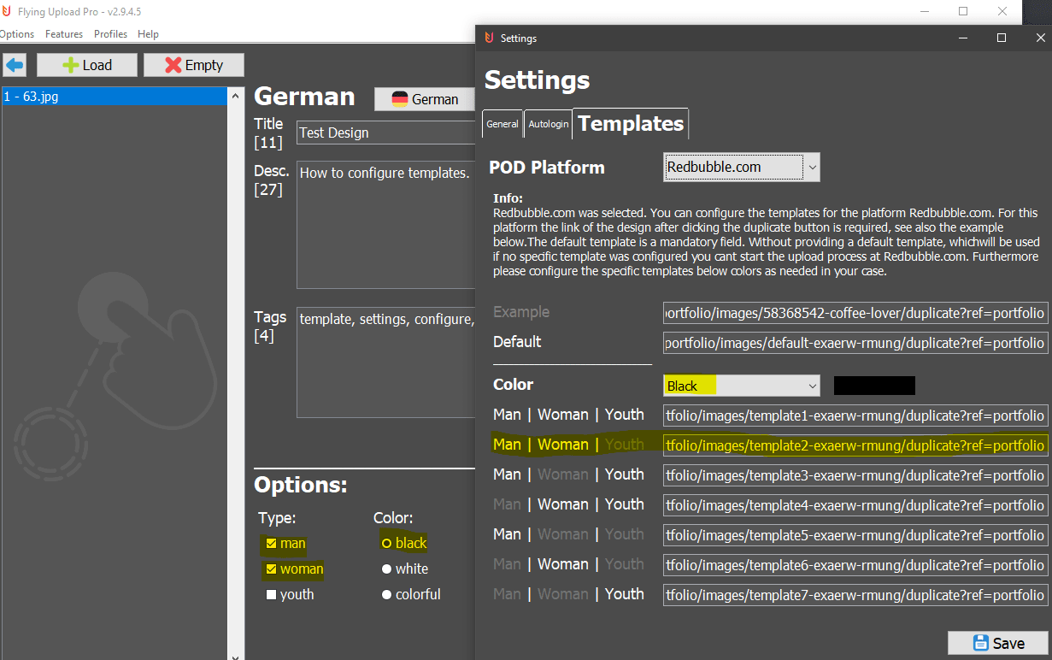Image resolution: width=1052 pixels, height=660 pixels.
Task: Select file 1 - 63.jpg in list
Action: pos(115,97)
